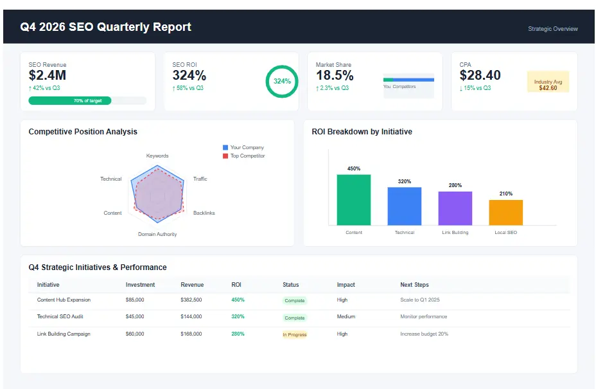The image size is (596, 389).
Task: Click the ROI column header
Action: point(236,285)
